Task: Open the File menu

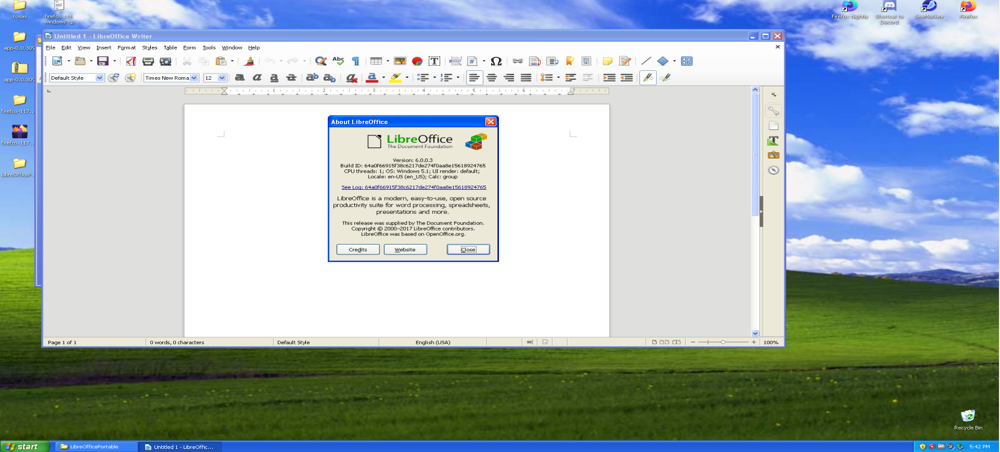Action: point(51,47)
